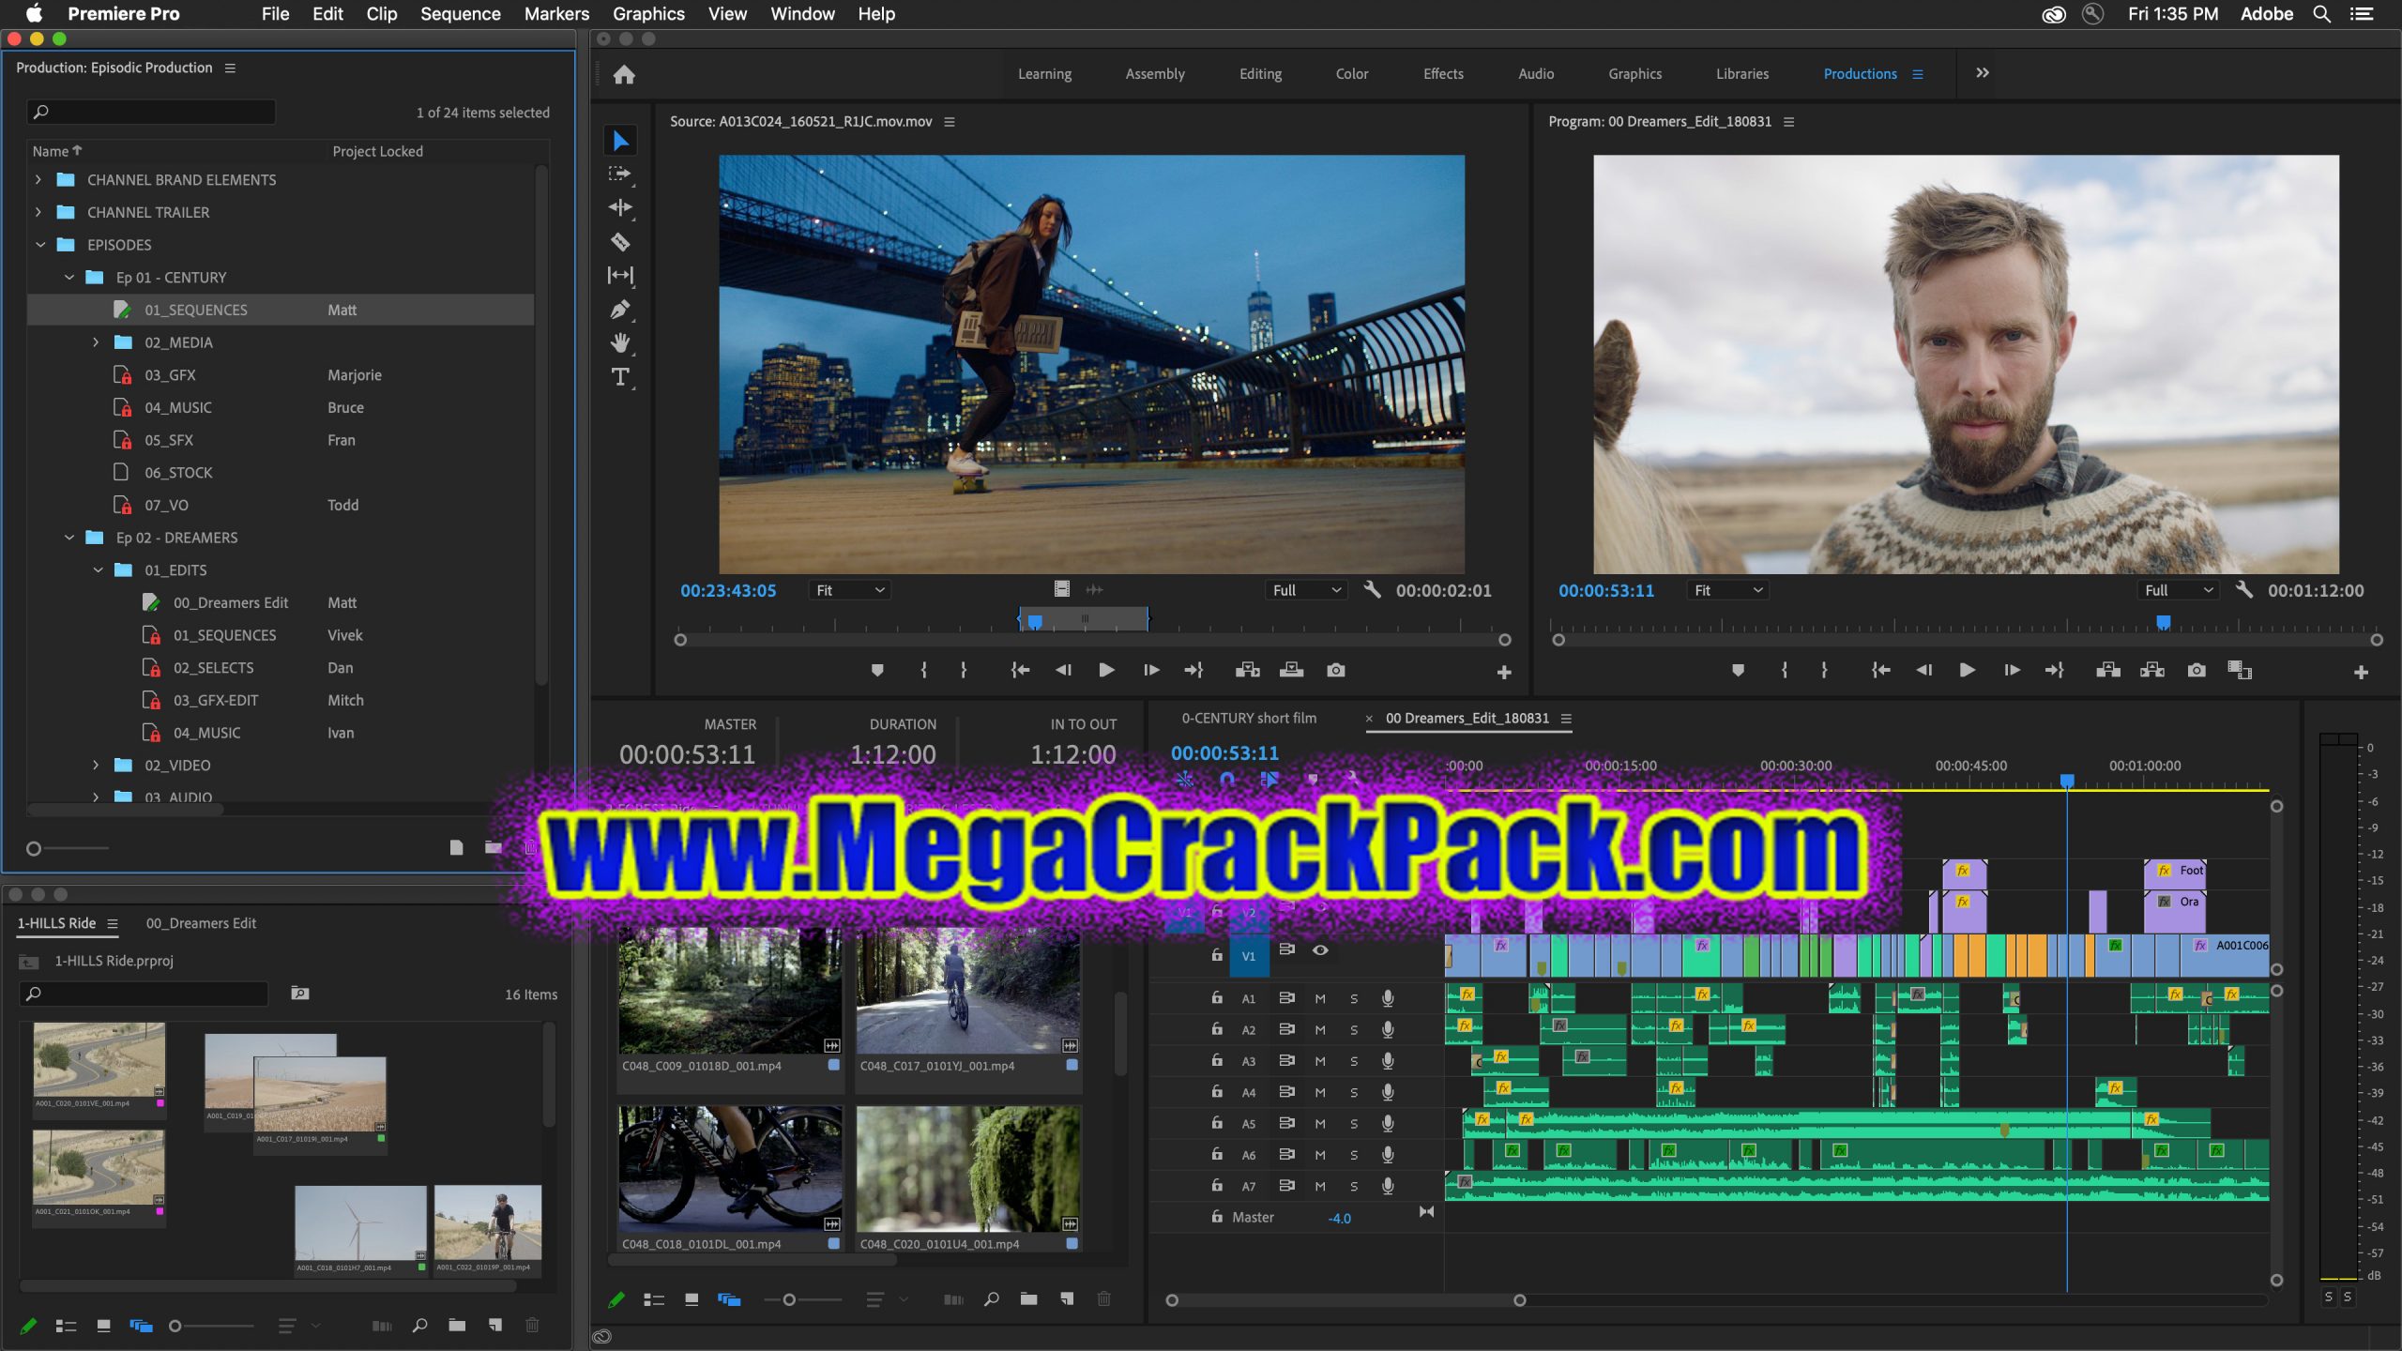
Task: Click Insert button in Source monitor
Action: coord(1248,670)
